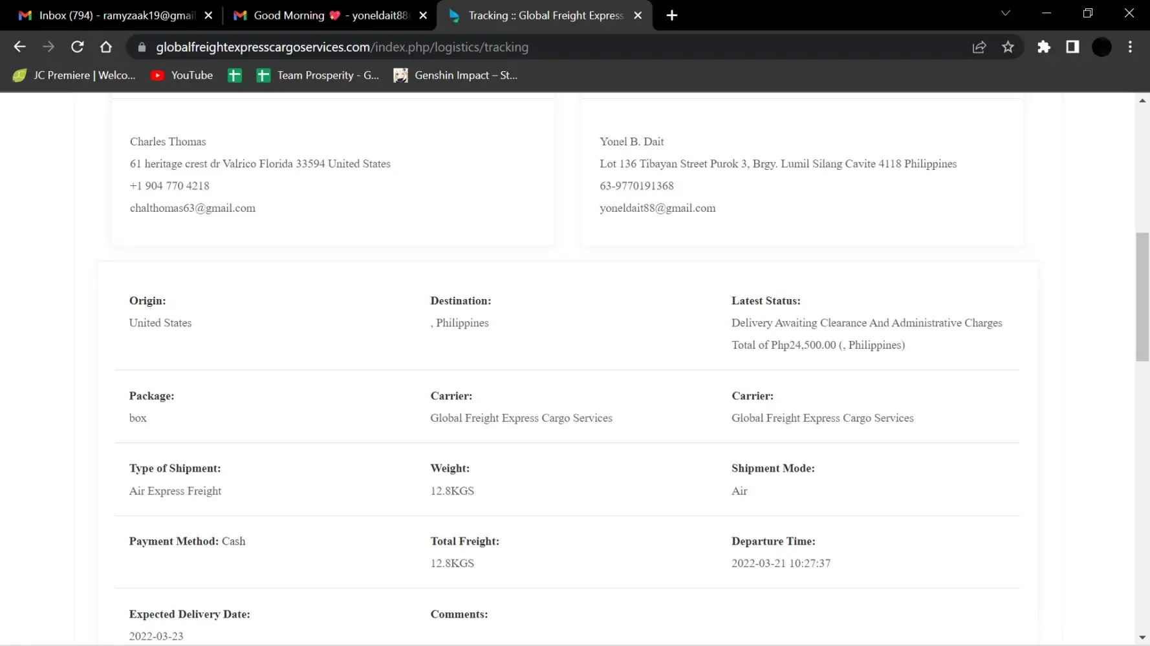Open the JC Premiere bookmark
The image size is (1150, 646).
click(74, 76)
